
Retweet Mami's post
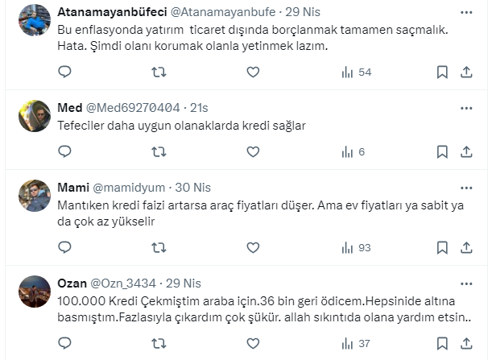point(159,247)
